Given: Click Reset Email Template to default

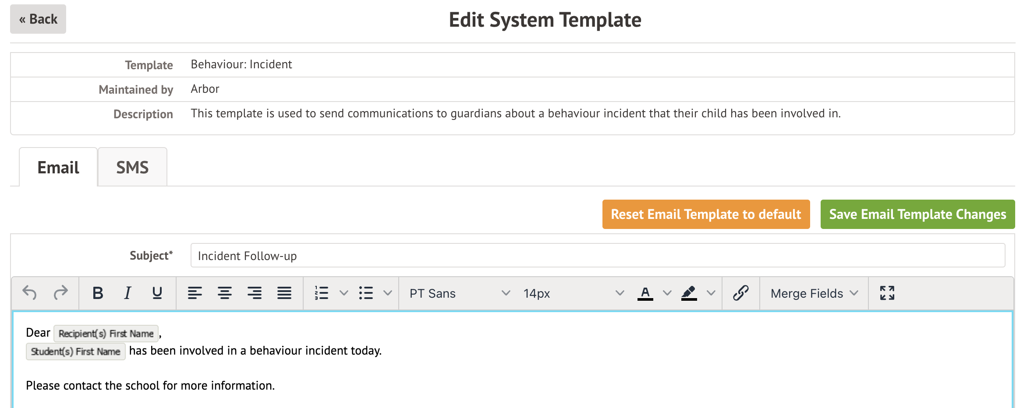Looking at the screenshot, I should (x=706, y=215).
